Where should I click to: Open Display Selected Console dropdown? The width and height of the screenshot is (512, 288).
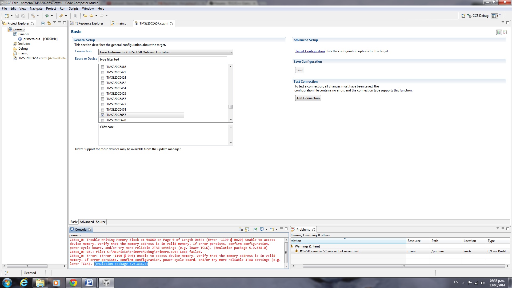pos(266,229)
